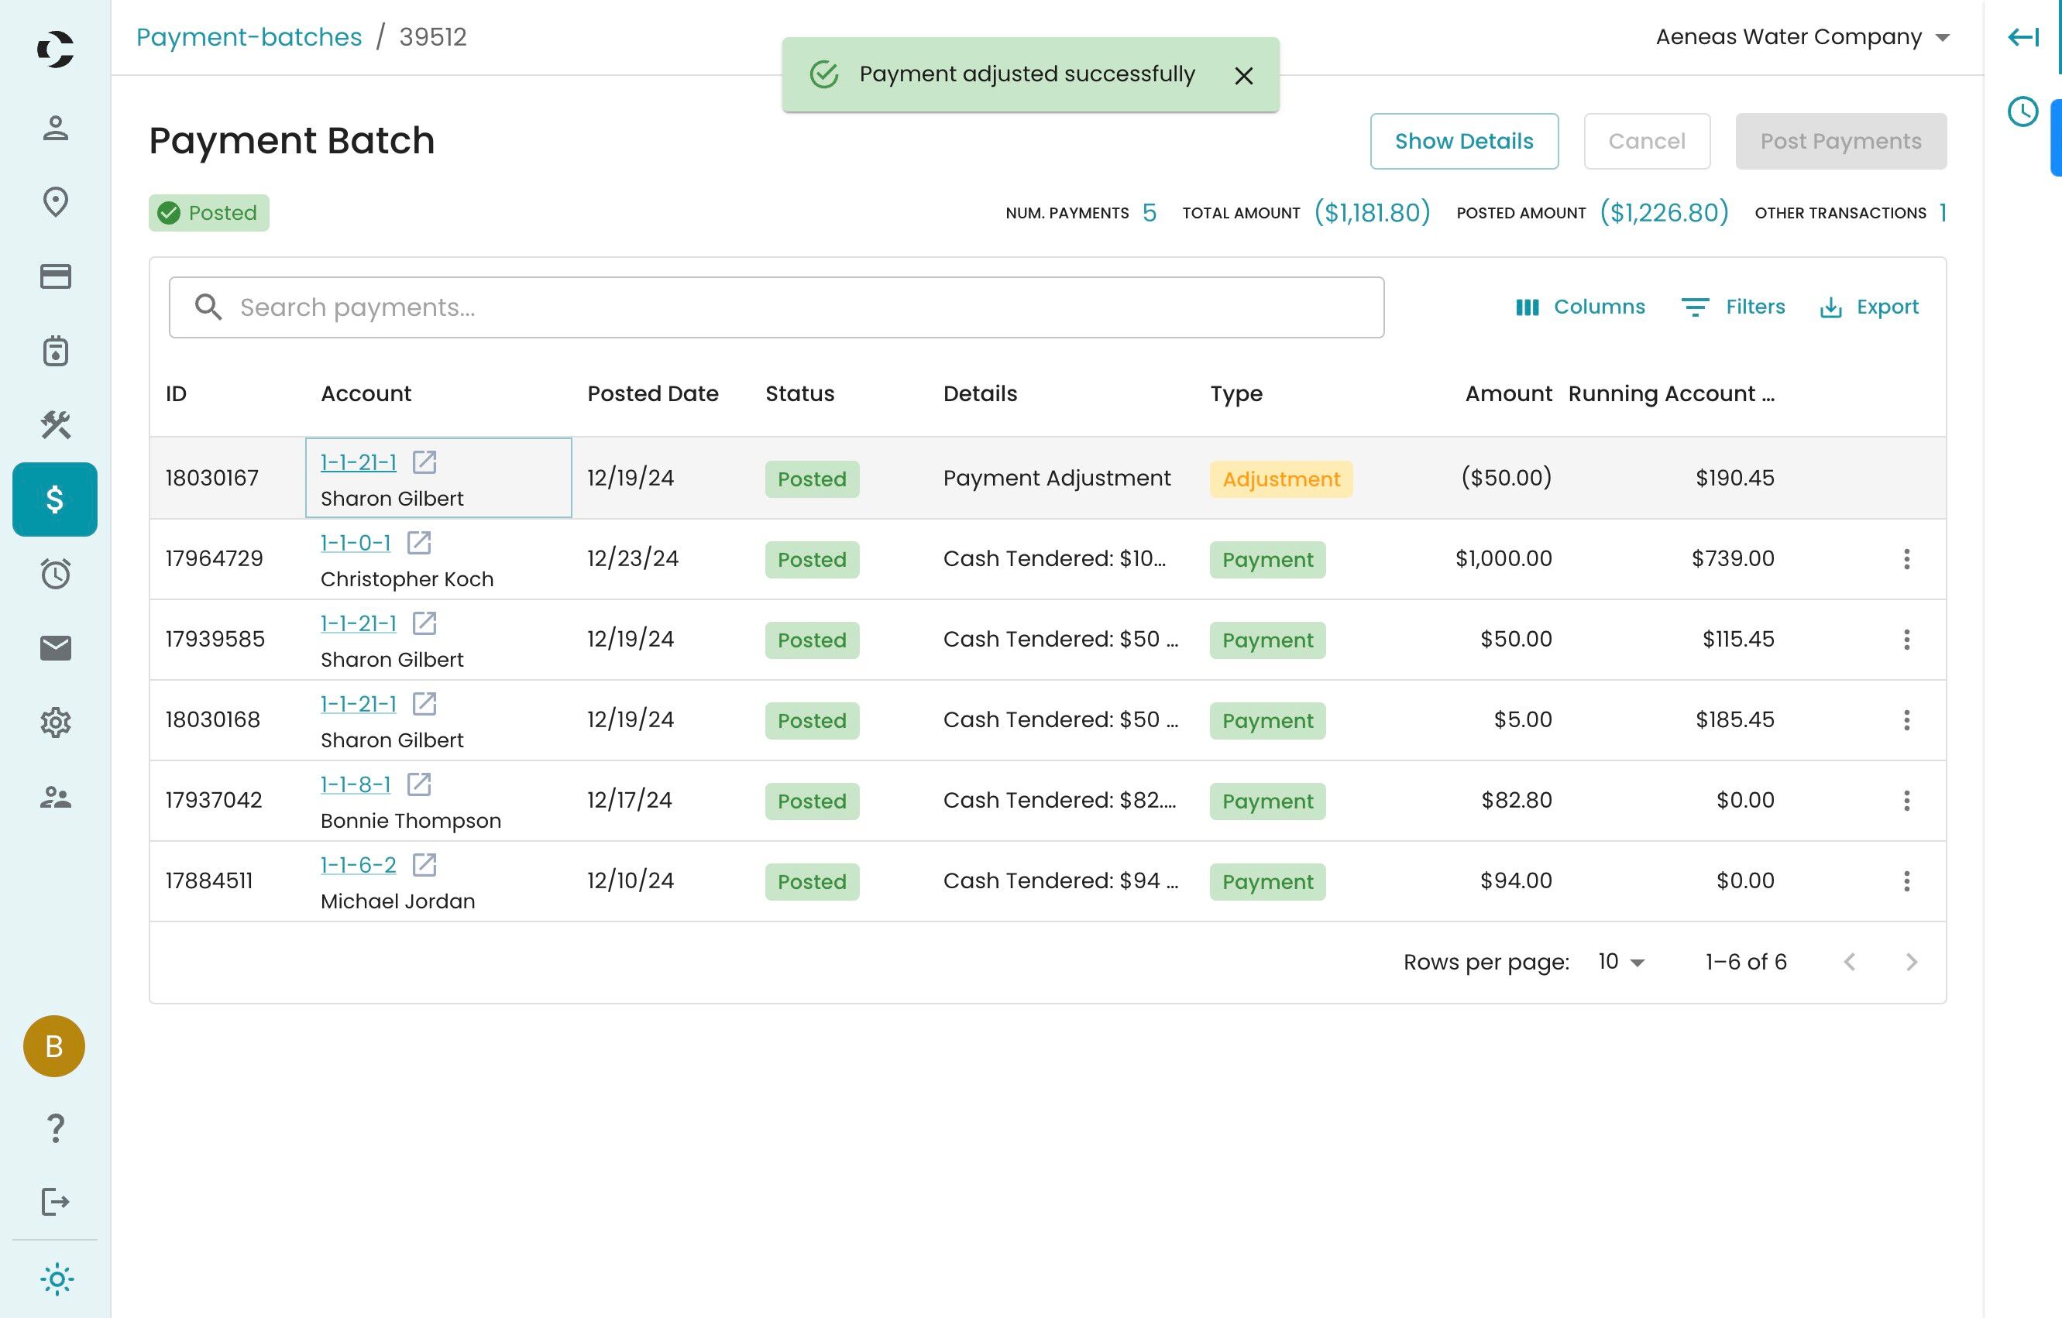The image size is (2062, 1318).
Task: Open the Filters panel
Action: pos(1733,307)
